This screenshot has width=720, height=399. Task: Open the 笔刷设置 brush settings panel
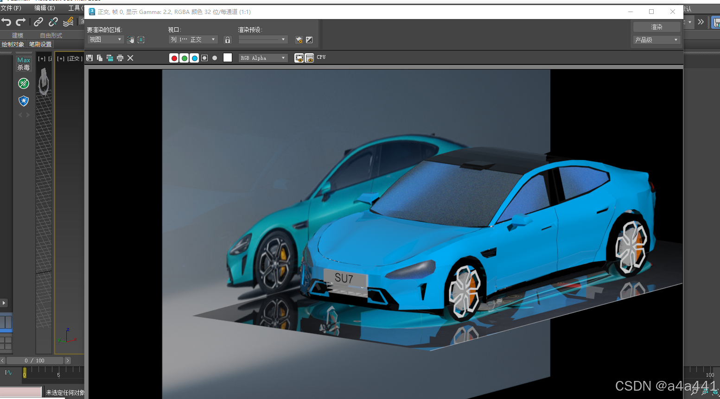click(x=40, y=44)
